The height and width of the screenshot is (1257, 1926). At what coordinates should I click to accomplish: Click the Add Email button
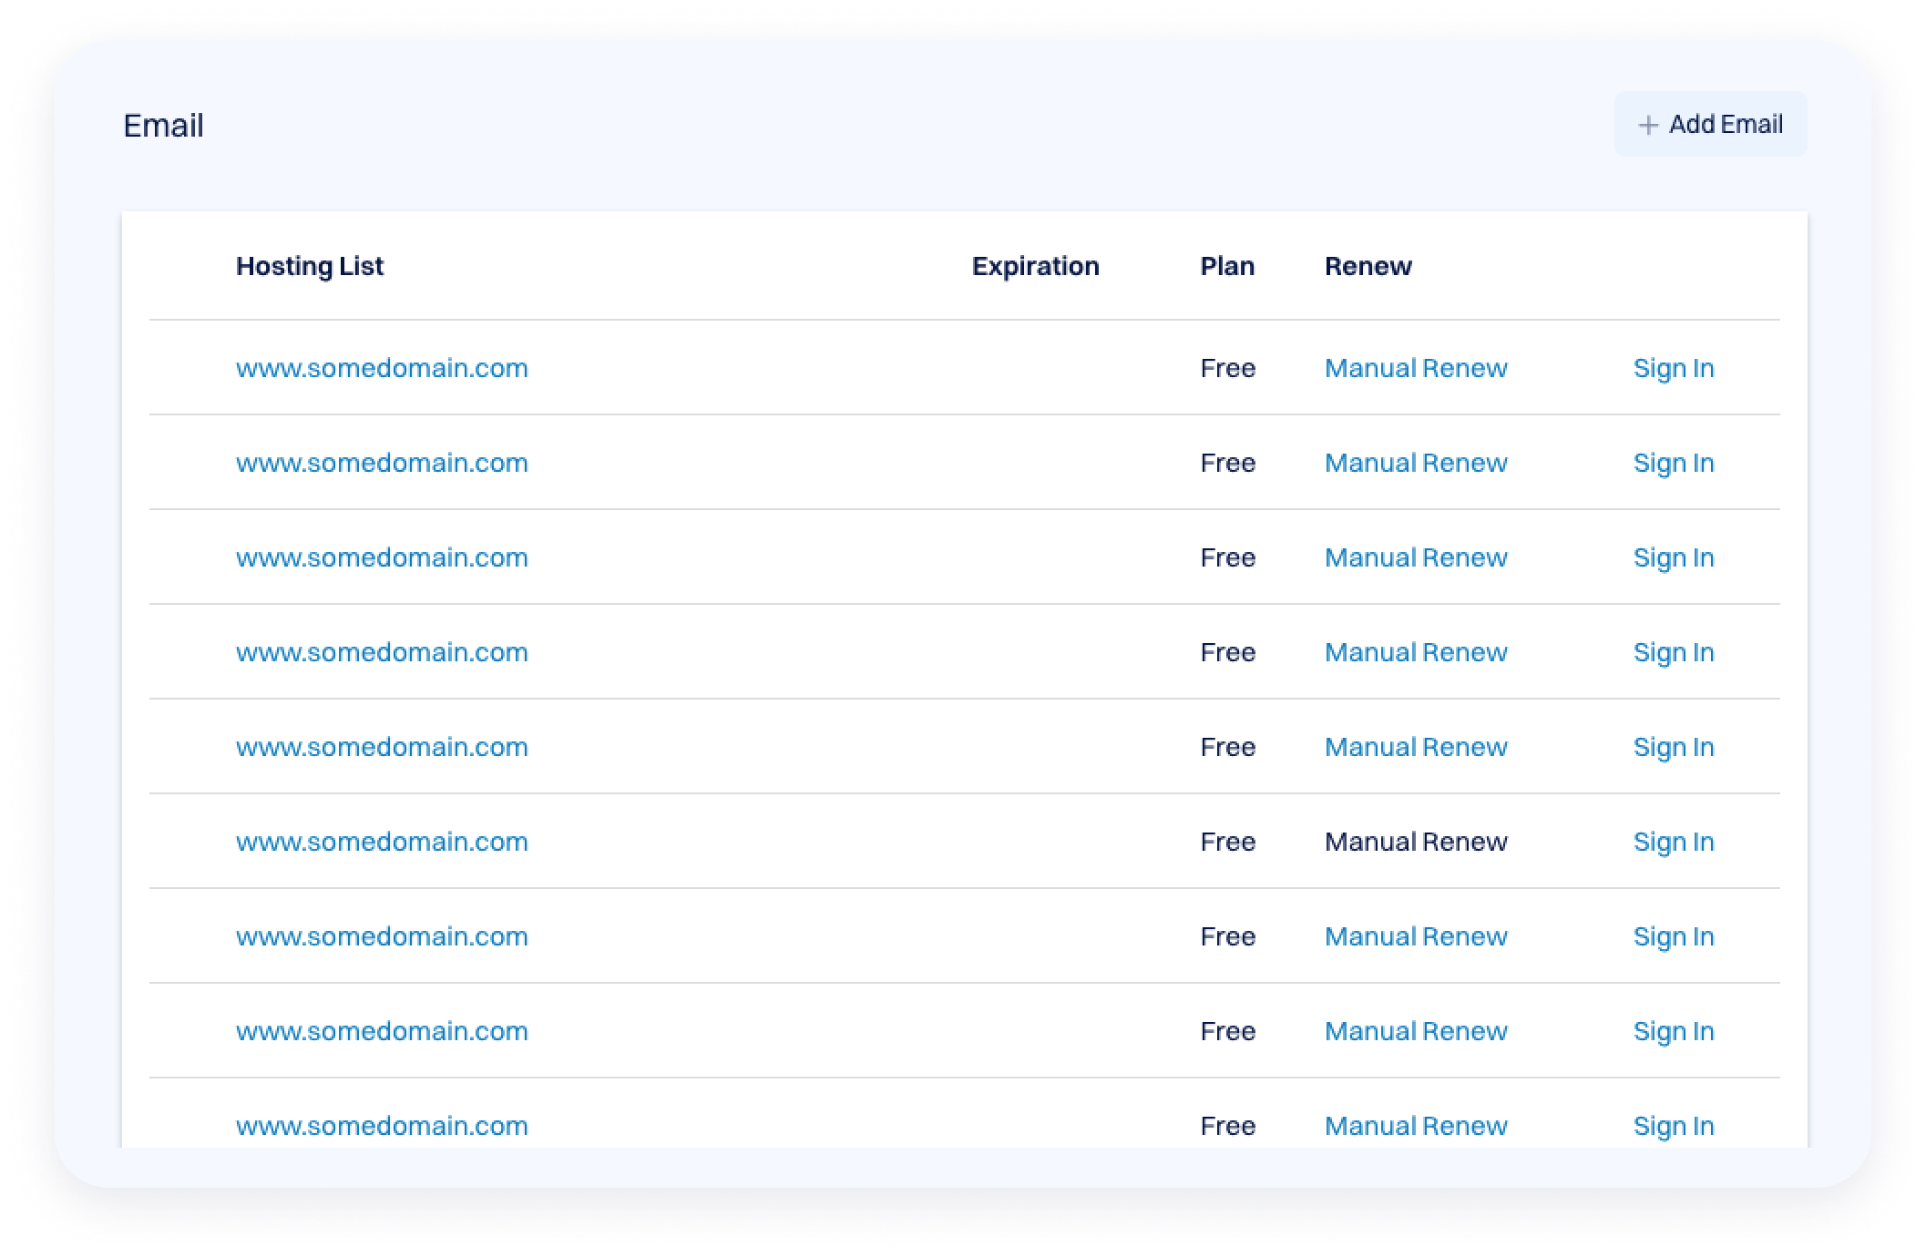pyautogui.click(x=1710, y=124)
